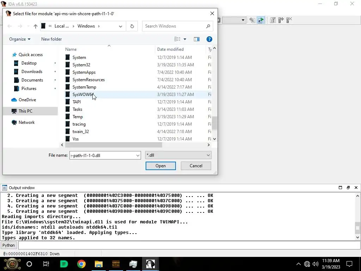The height and width of the screenshot is (271, 361).
Task: Click the Open button
Action: (x=160, y=166)
